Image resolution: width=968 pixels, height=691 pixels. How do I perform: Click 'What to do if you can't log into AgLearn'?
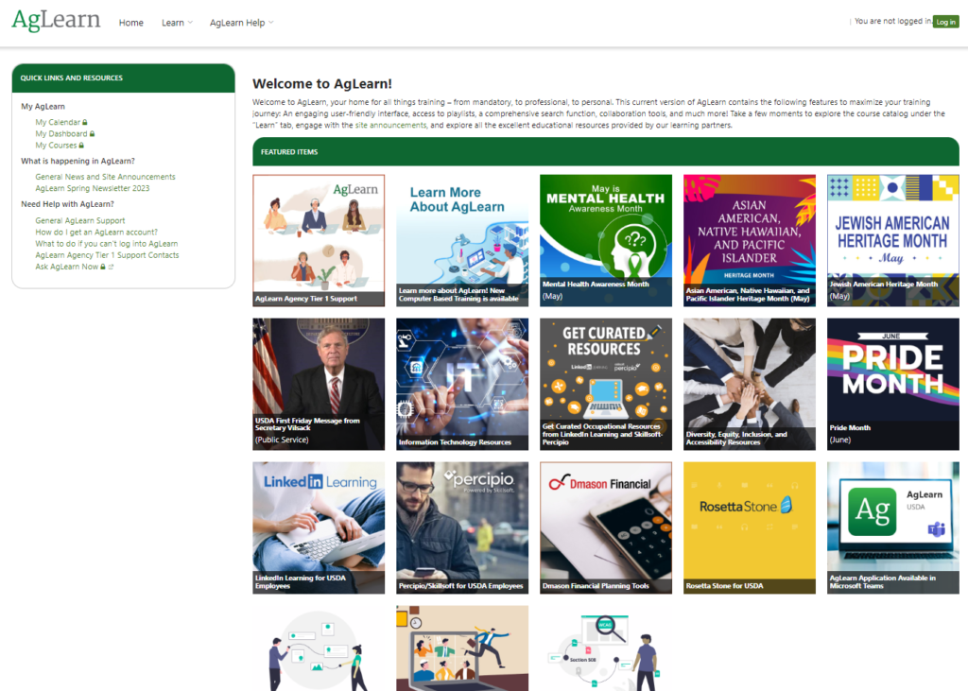106,243
